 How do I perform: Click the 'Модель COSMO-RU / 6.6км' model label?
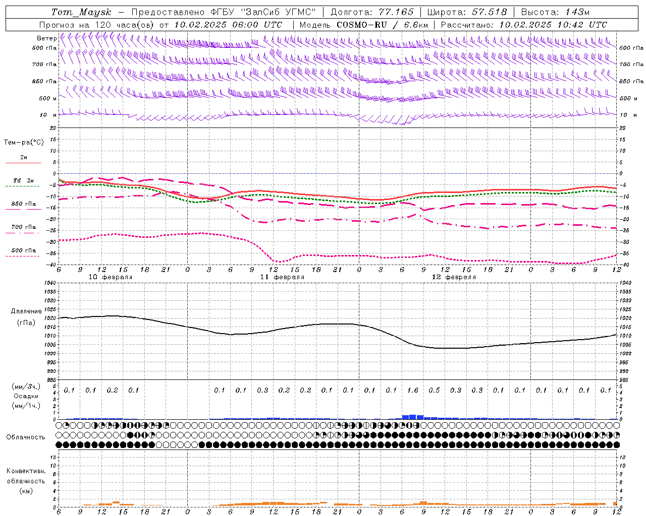pos(364,25)
